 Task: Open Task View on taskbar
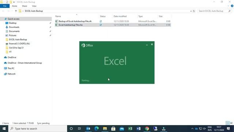[x=79, y=129]
